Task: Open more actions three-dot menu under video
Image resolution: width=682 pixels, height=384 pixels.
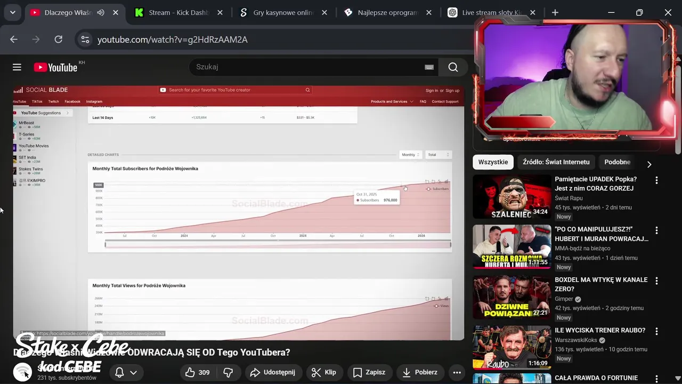Action: [x=457, y=372]
